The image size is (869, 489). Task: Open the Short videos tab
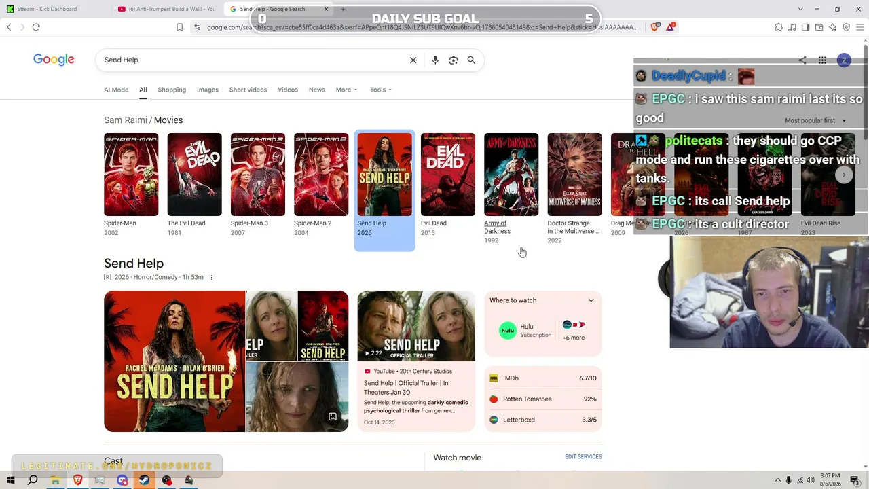click(x=248, y=90)
